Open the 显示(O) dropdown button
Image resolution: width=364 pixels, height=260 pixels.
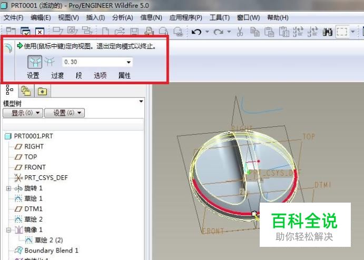(x=23, y=113)
